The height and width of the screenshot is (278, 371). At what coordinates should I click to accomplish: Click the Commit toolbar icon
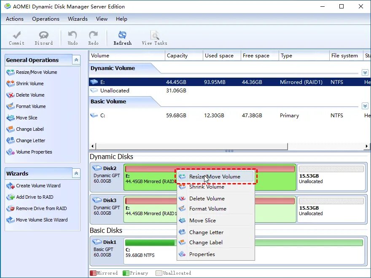tap(16, 35)
